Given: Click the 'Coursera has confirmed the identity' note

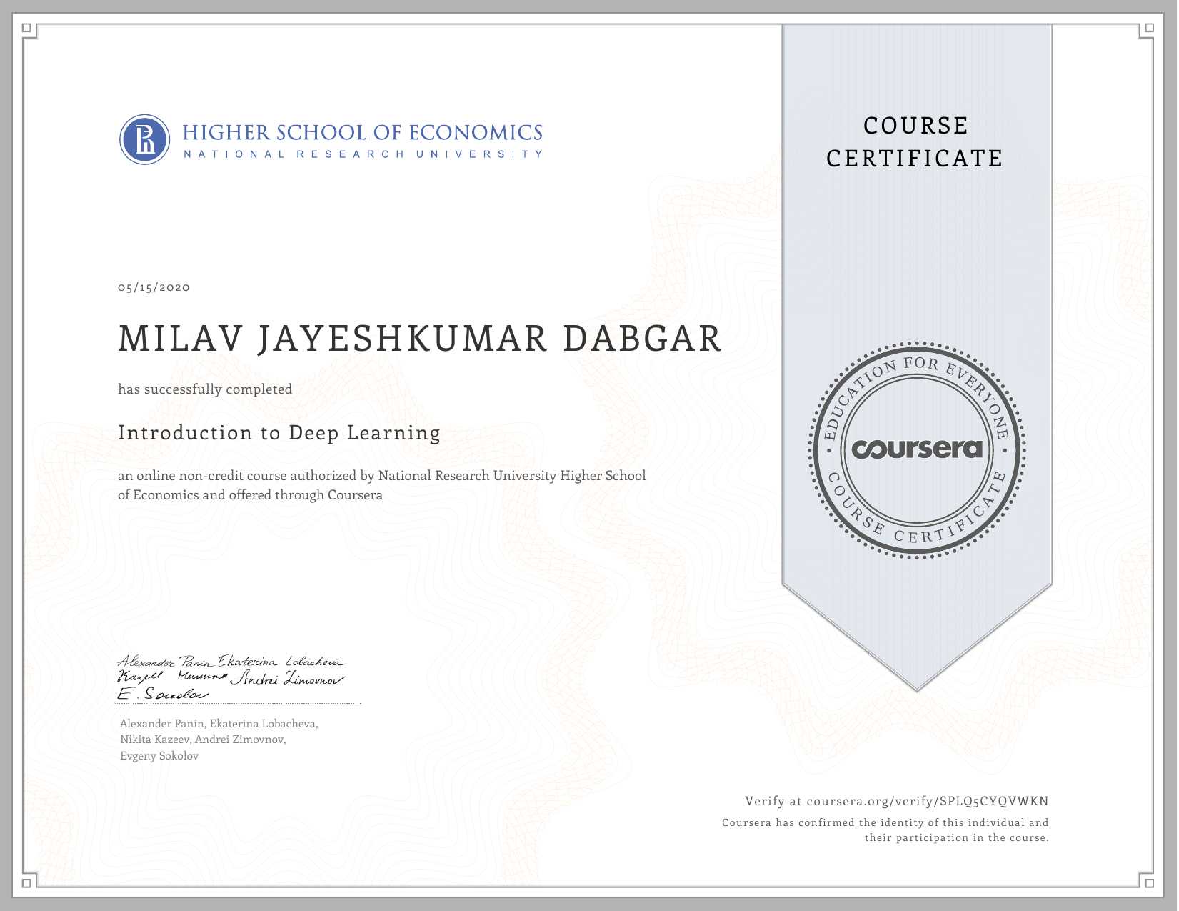Looking at the screenshot, I should 885,830.
